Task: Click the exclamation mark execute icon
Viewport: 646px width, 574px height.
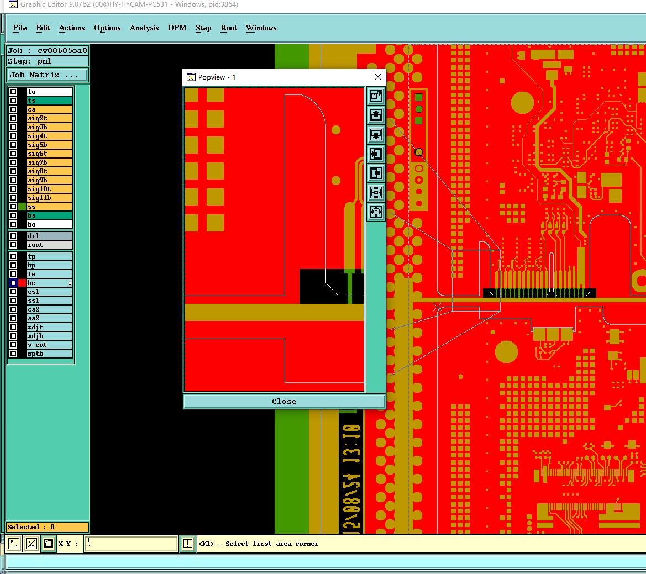Action: point(188,544)
